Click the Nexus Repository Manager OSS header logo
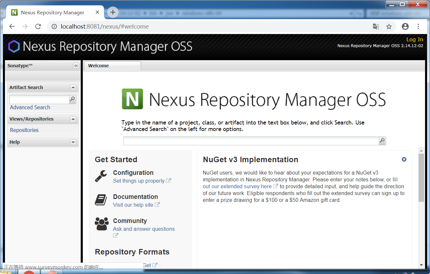The height and width of the screenshot is (274, 430). [100, 46]
